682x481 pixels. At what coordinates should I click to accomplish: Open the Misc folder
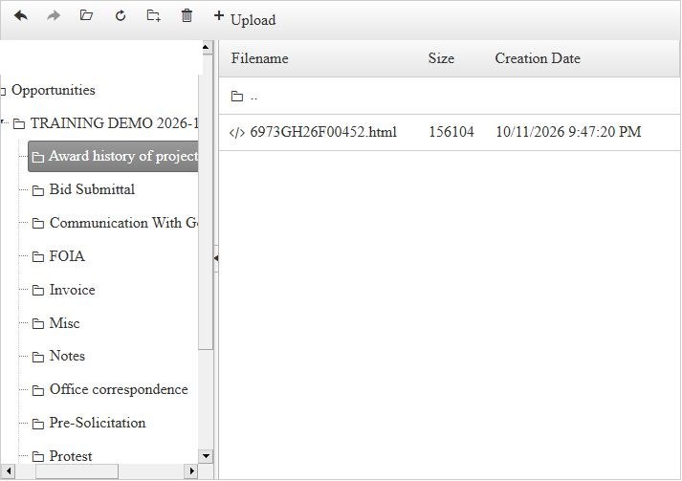(x=64, y=323)
